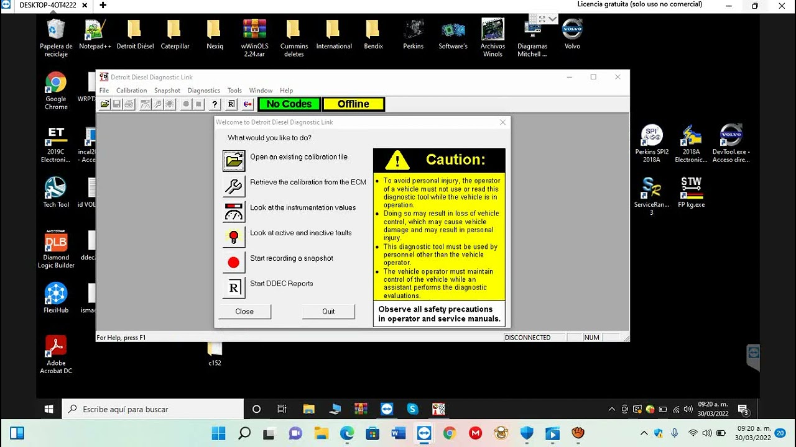796x447 pixels.
Task: Add a new TeamViewer session tab
Action: click(103, 5)
